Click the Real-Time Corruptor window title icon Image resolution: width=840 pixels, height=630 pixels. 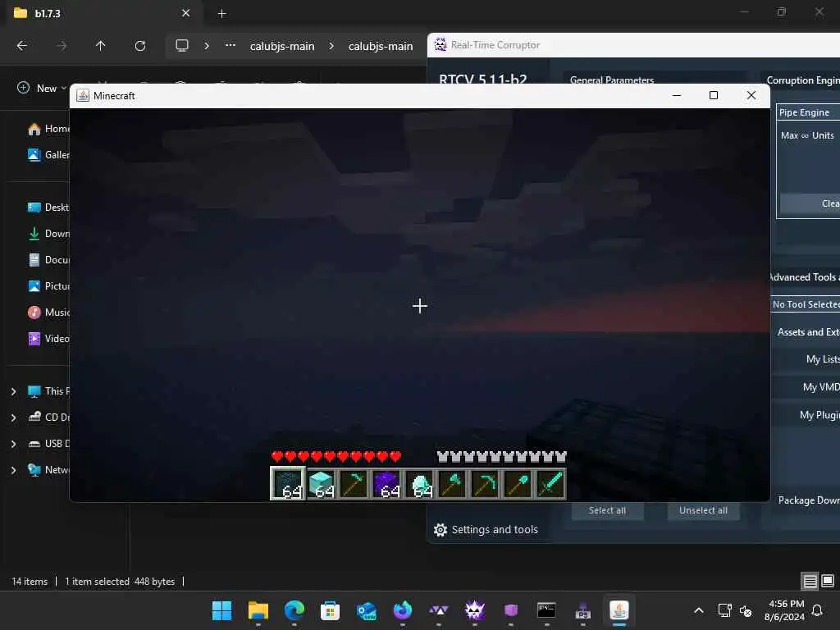click(x=441, y=45)
